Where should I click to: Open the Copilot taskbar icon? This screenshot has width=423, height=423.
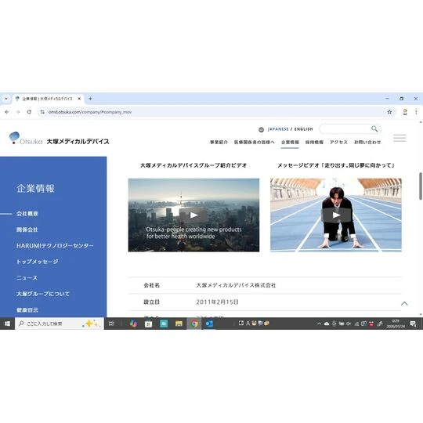133,324
